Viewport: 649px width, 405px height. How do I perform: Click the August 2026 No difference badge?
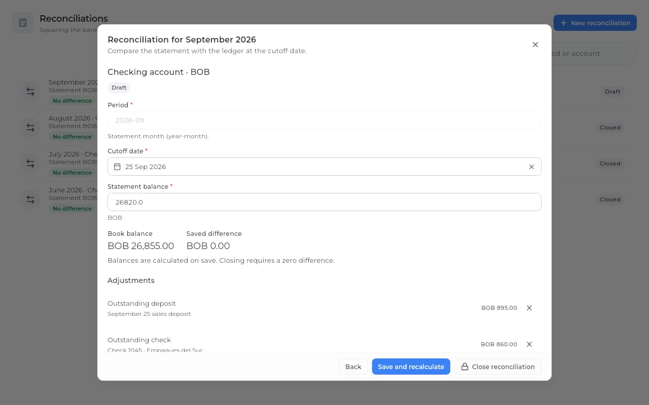click(72, 137)
